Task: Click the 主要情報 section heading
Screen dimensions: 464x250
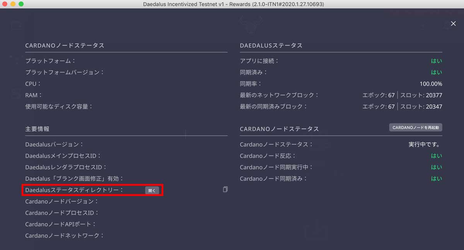Action: 37,129
